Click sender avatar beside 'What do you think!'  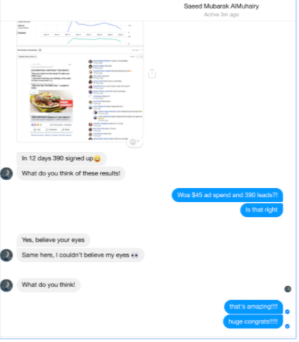(6, 285)
